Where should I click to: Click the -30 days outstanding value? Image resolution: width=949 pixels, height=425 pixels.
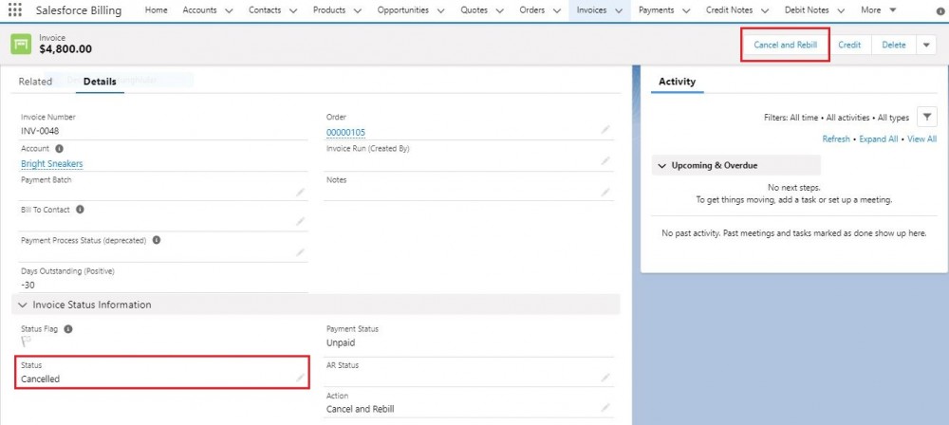pyautogui.click(x=28, y=285)
